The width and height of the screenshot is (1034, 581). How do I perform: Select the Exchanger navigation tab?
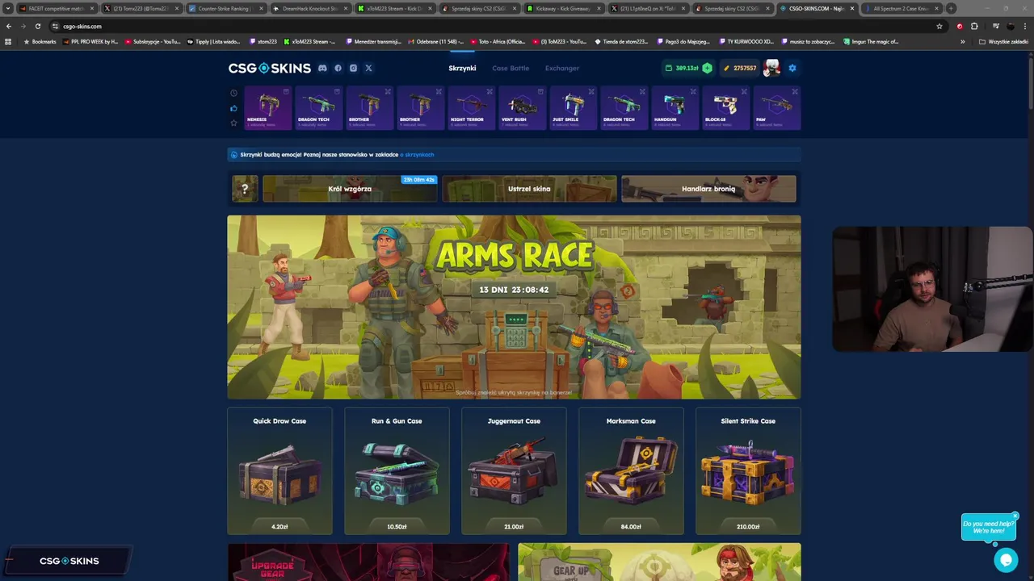562,69
